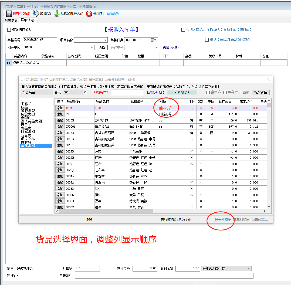Click the 新增货品 button
This screenshot has height=285, width=291.
pos(261,92)
